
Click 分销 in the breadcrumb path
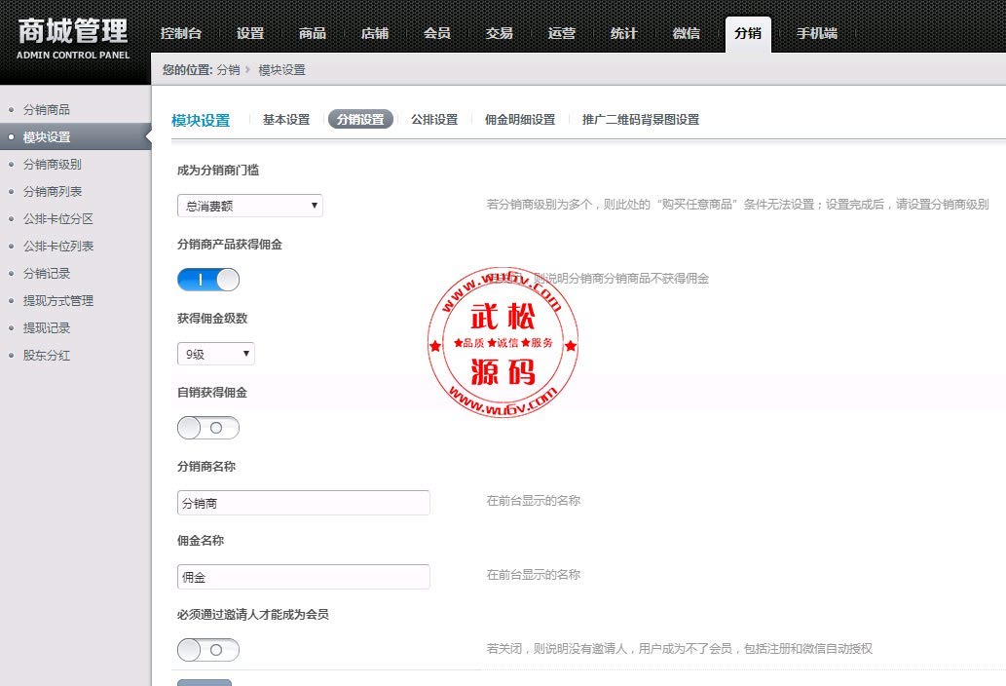pyautogui.click(x=229, y=70)
